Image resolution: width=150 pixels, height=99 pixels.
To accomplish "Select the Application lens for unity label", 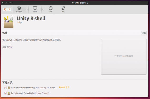I will click(x=33, y=88).
